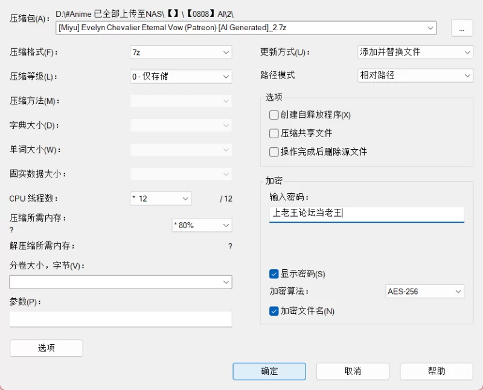483x390 pixels.
Task: Open the 压缩所需内存 80% dropdown
Action: click(202, 226)
